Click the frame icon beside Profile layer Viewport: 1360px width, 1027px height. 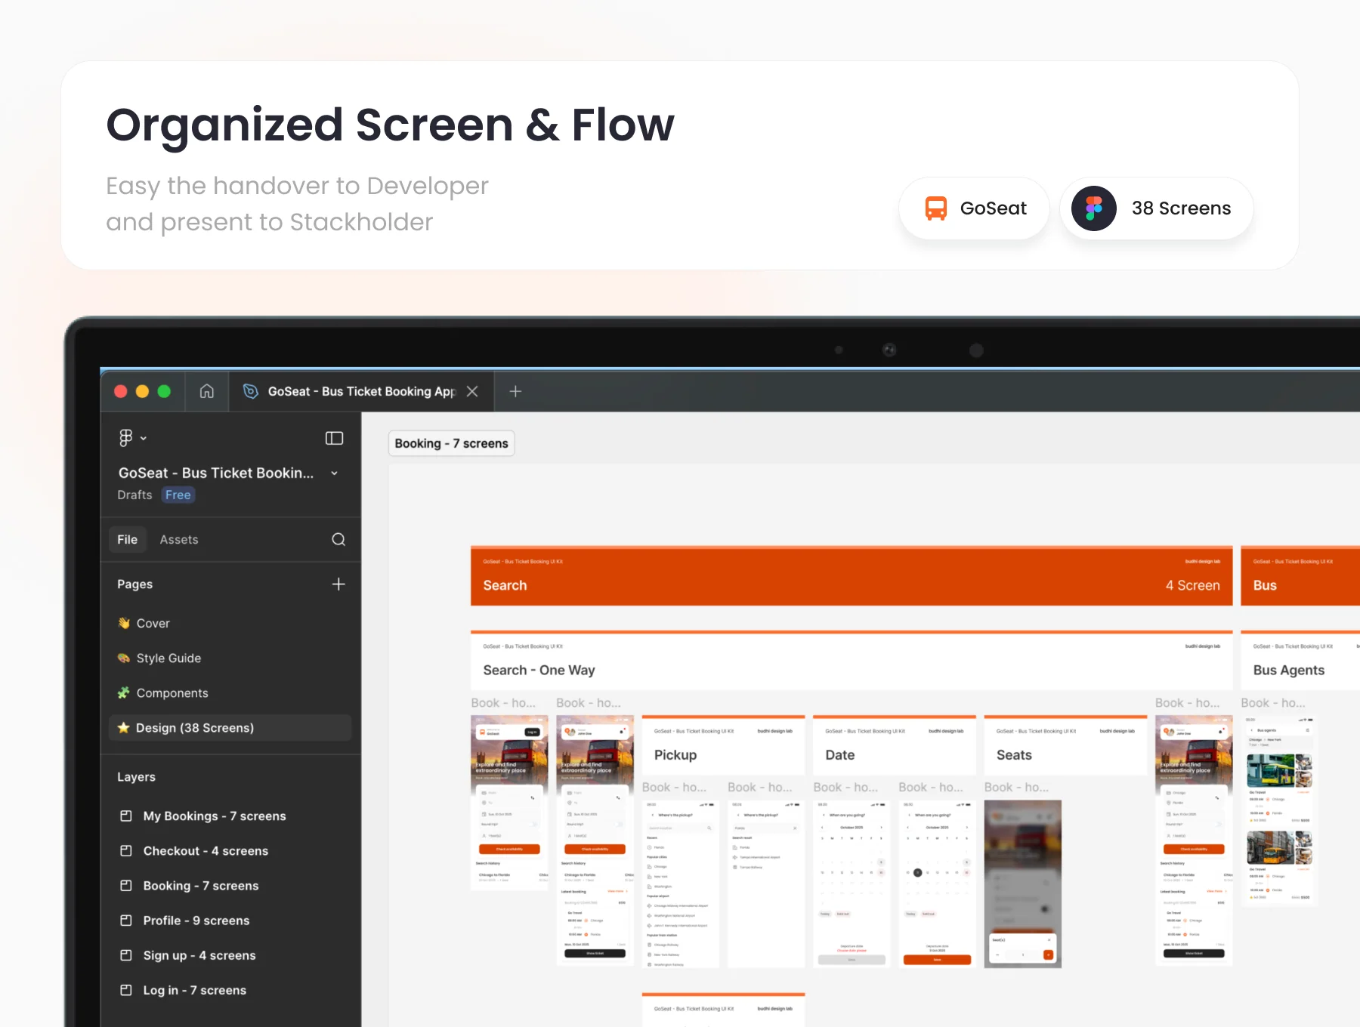(x=126, y=920)
